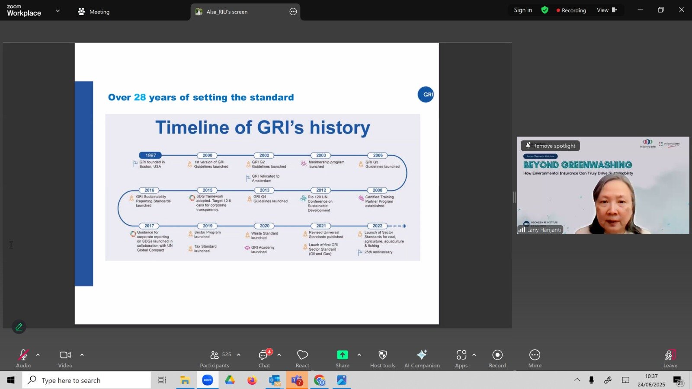Click the green Share screen button
Viewport: 692px width, 389px height.
click(x=343, y=355)
